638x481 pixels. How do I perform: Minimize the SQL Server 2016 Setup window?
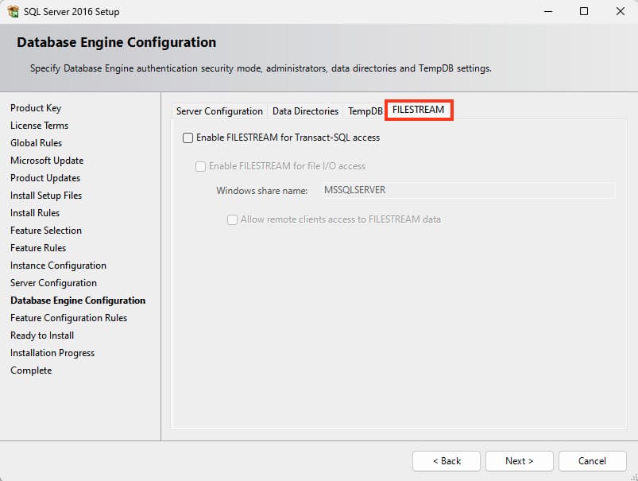547,12
